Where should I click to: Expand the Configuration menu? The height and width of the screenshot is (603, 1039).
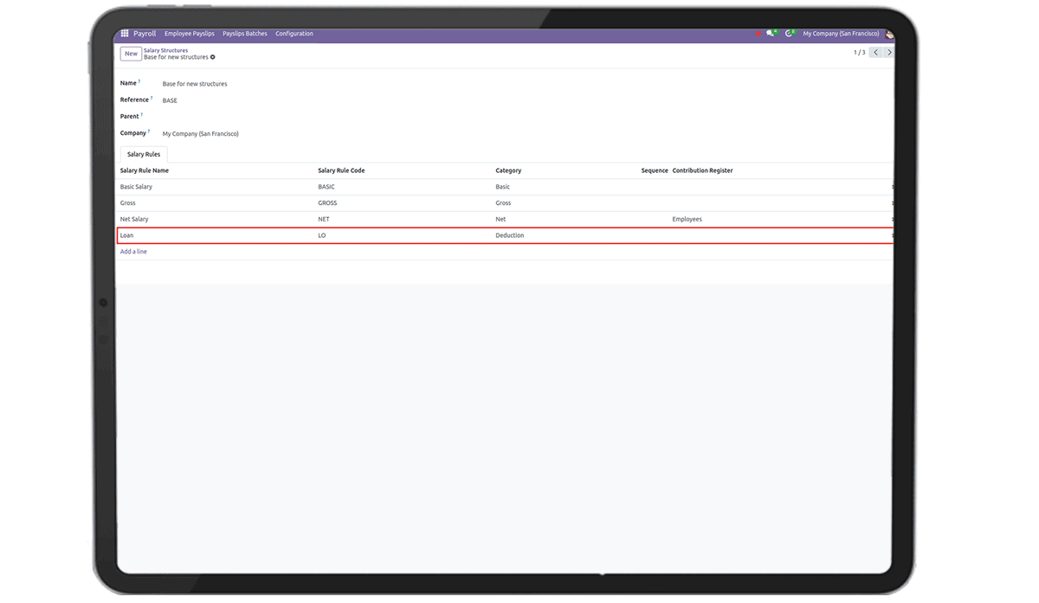(294, 34)
